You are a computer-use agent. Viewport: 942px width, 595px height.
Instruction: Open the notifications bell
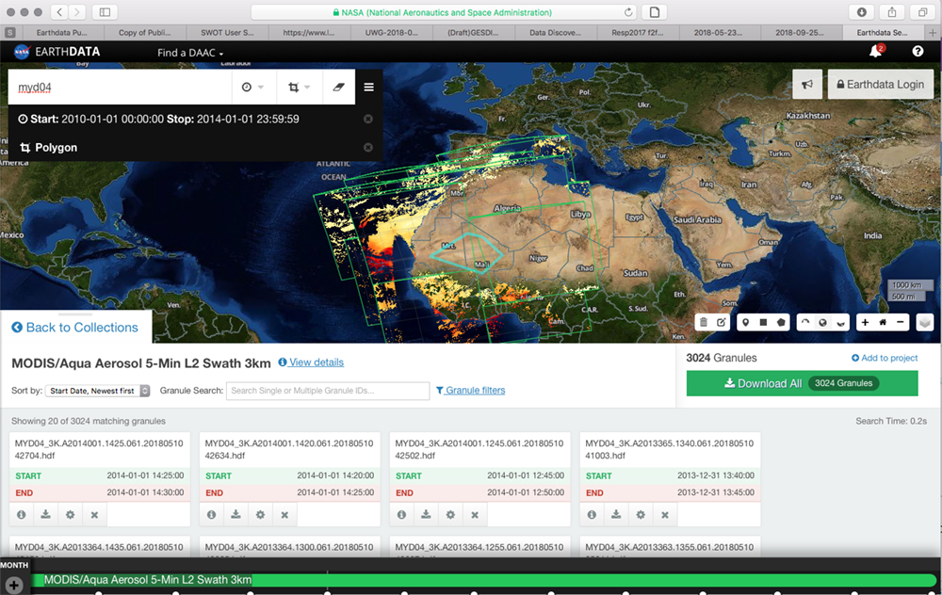[x=876, y=52]
